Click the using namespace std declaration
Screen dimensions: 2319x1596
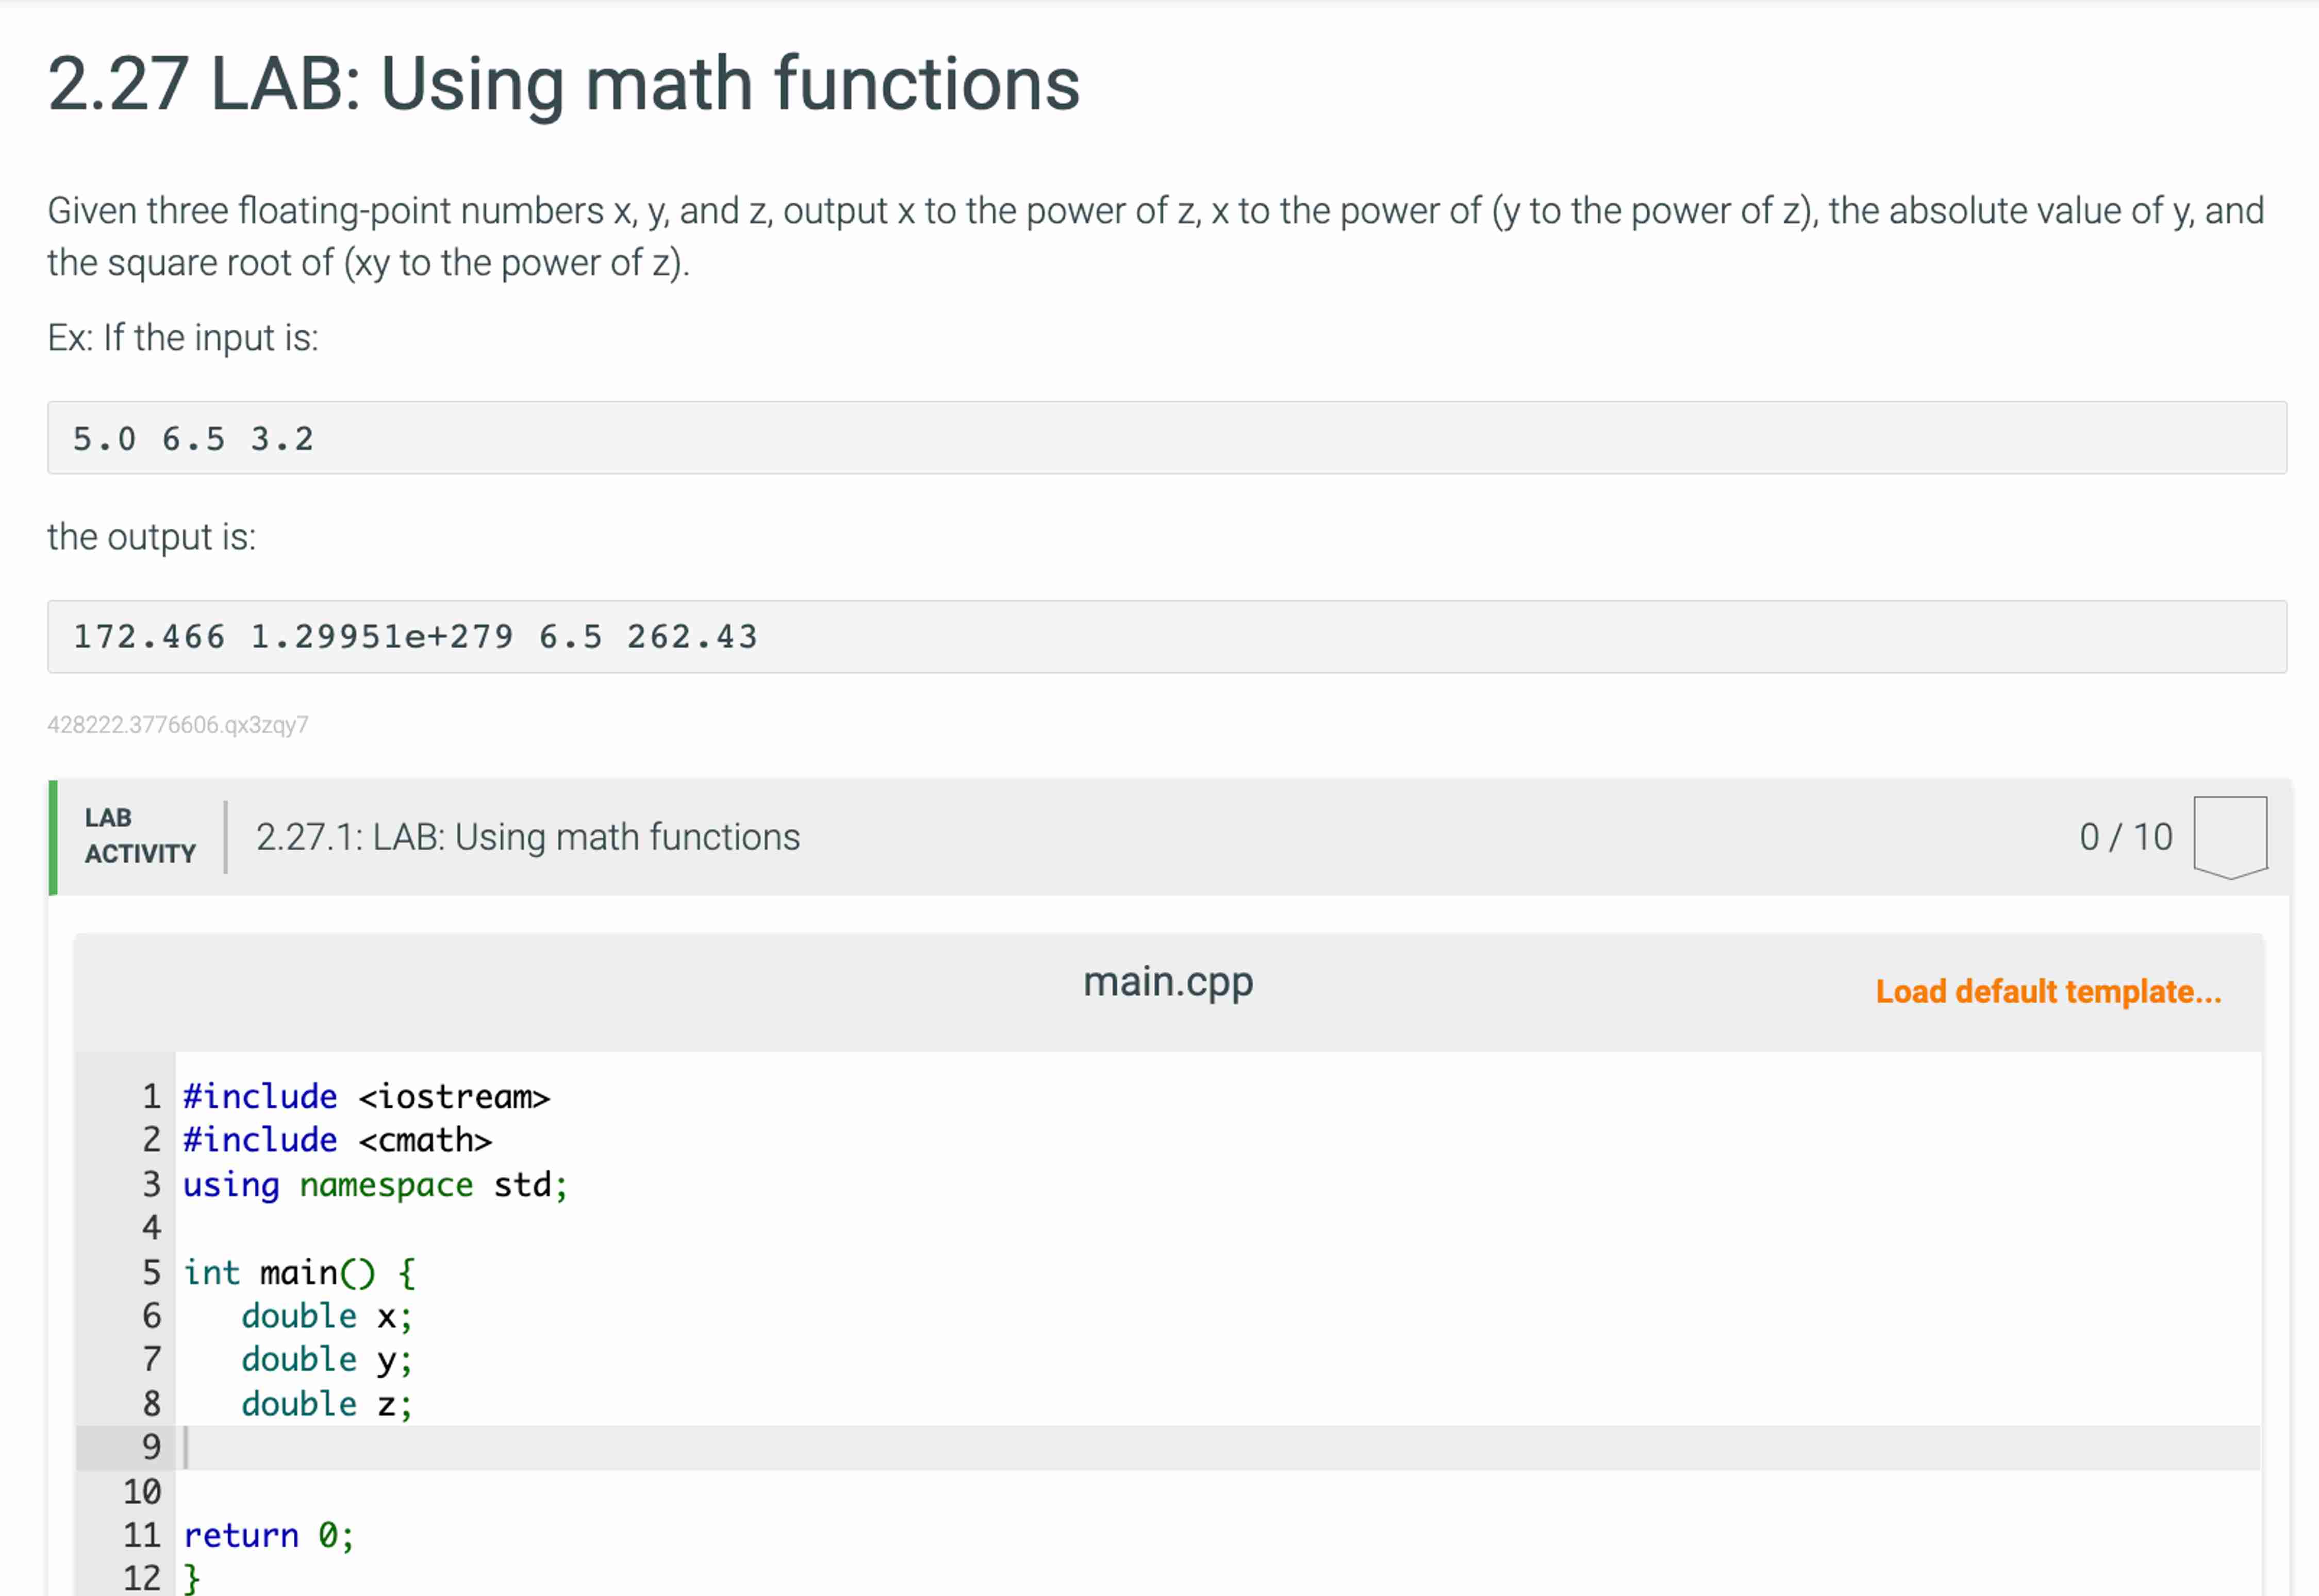click(373, 1184)
